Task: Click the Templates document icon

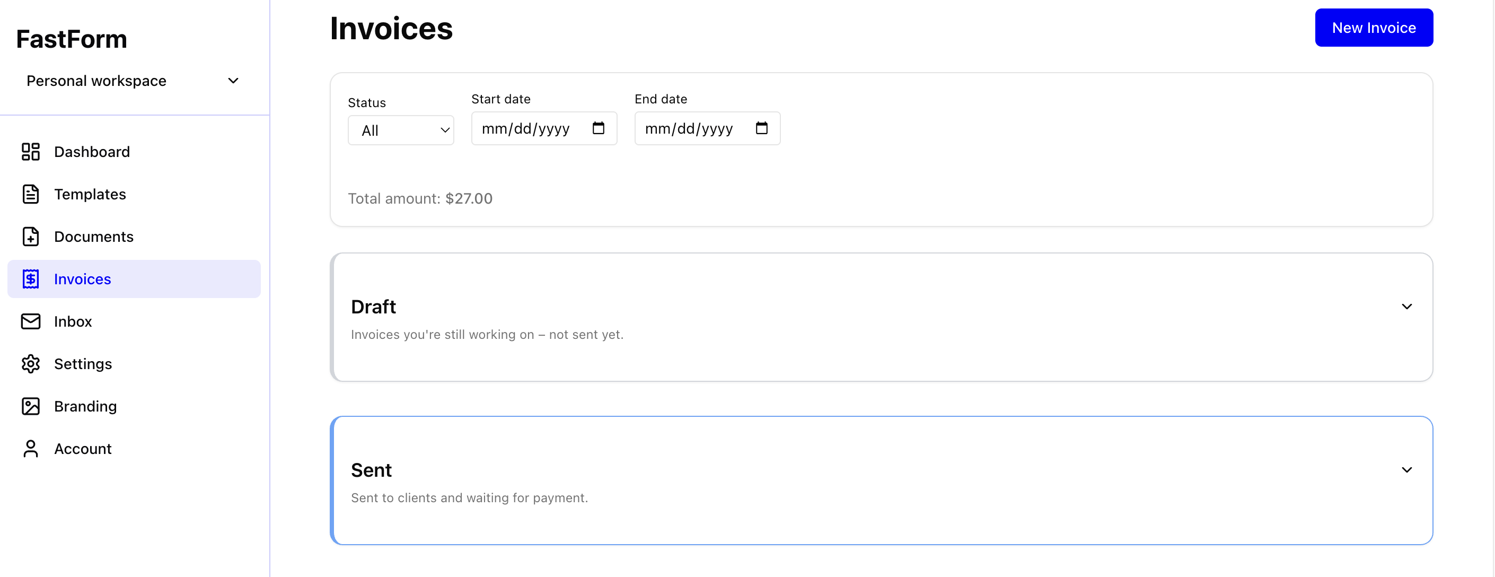Action: pyautogui.click(x=31, y=194)
